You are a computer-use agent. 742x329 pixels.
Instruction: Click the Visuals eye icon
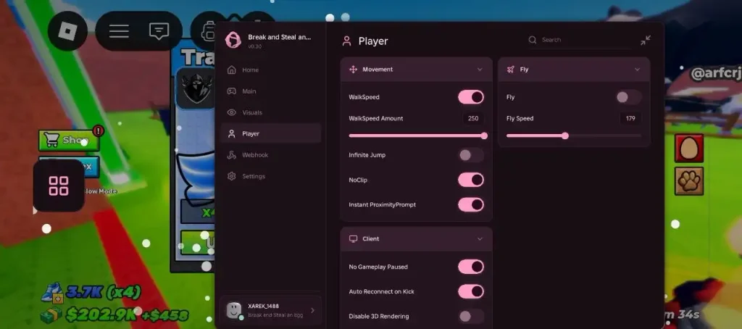click(231, 112)
